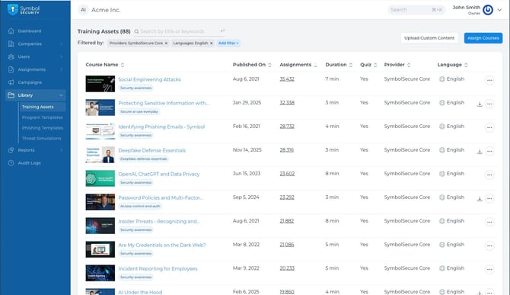Open more options for Identifying Phishing Emails
This screenshot has width=510, height=295.
pyautogui.click(x=489, y=127)
